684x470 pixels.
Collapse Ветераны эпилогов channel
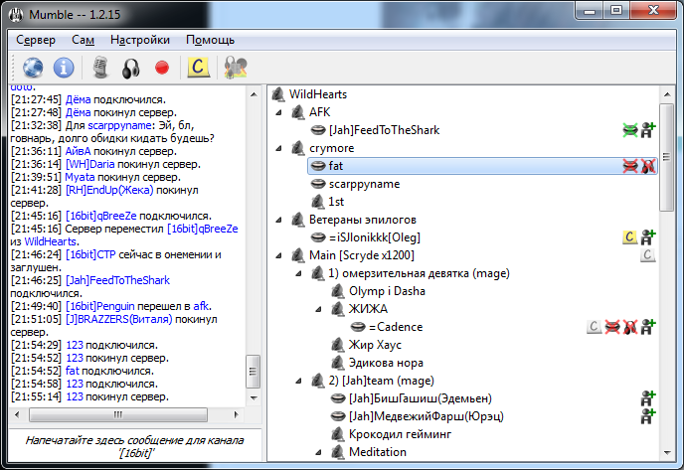coord(278,221)
